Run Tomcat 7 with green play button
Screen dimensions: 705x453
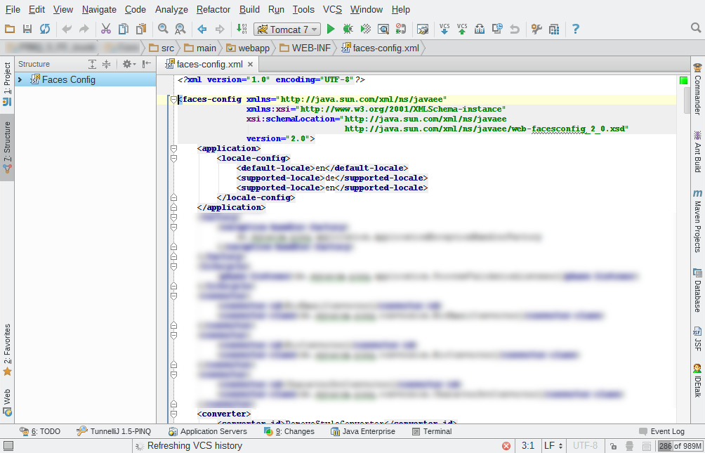331,29
